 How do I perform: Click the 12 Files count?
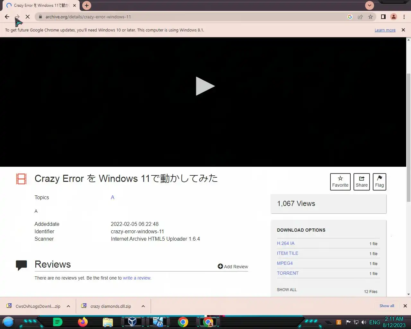371,291
